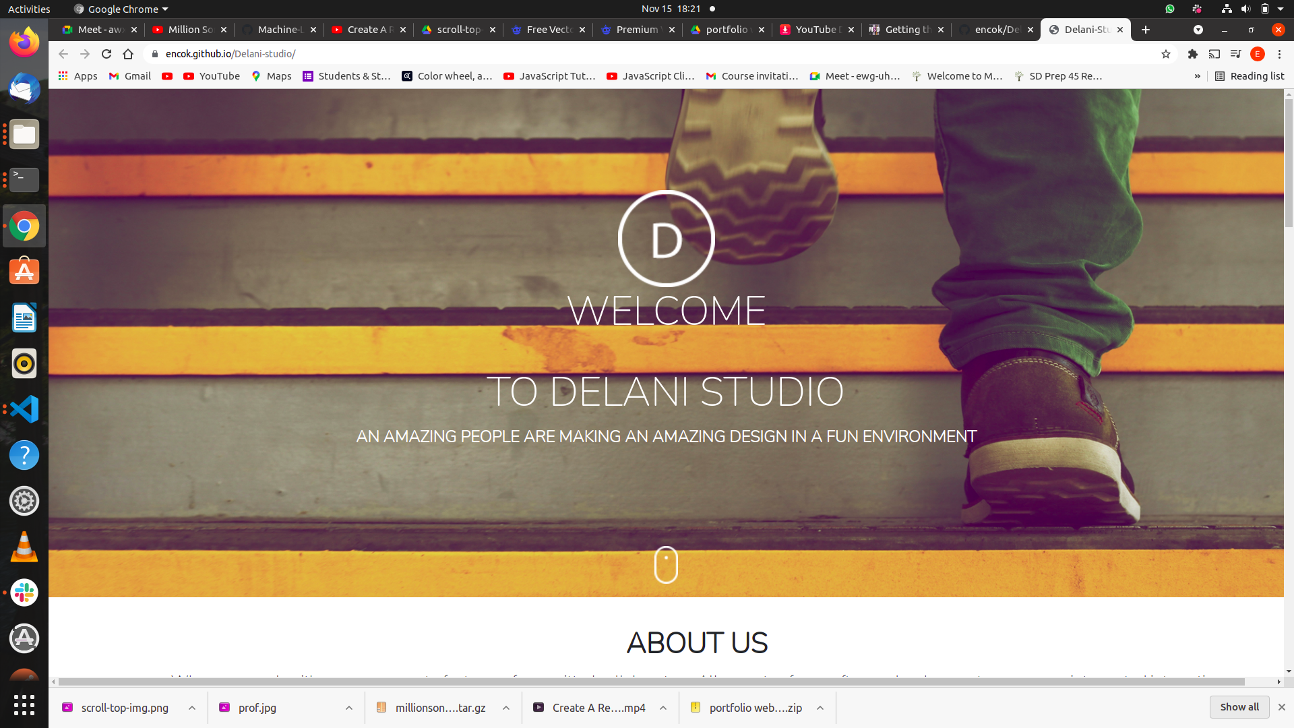Reload the page with the refresh icon
This screenshot has height=728, width=1294.
[x=106, y=54]
